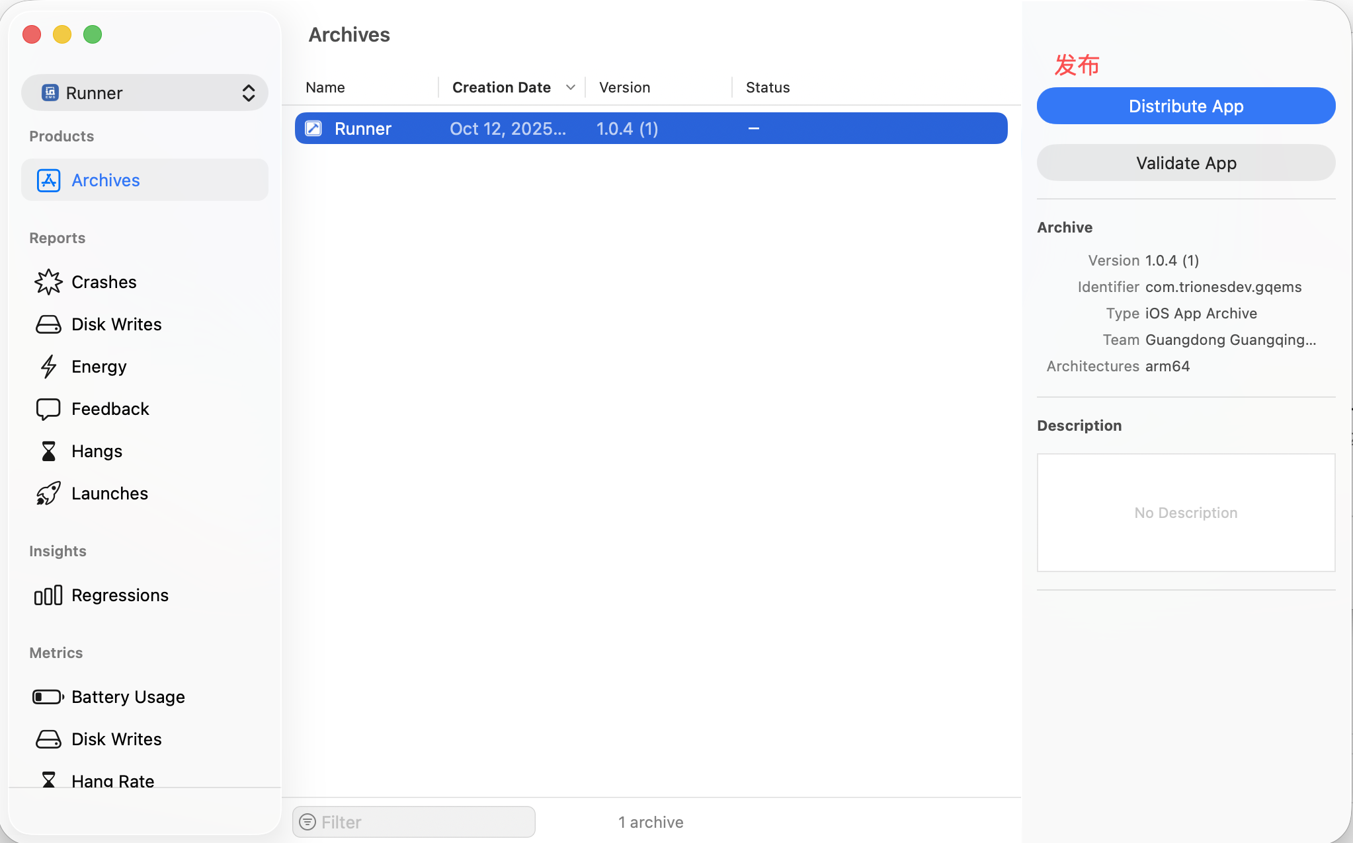Click the Archives icon in sidebar
This screenshot has height=843, width=1353.
pyautogui.click(x=49, y=180)
